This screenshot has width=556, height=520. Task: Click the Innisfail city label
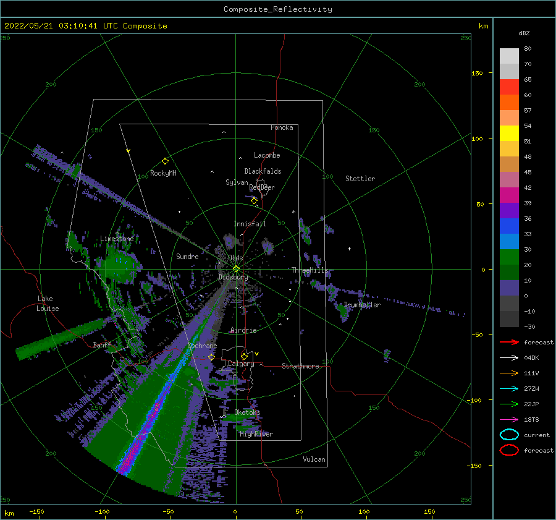[x=250, y=224]
